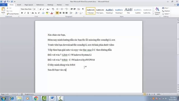Align text right
Viewport: 179px width, 101px height.
point(63,13)
